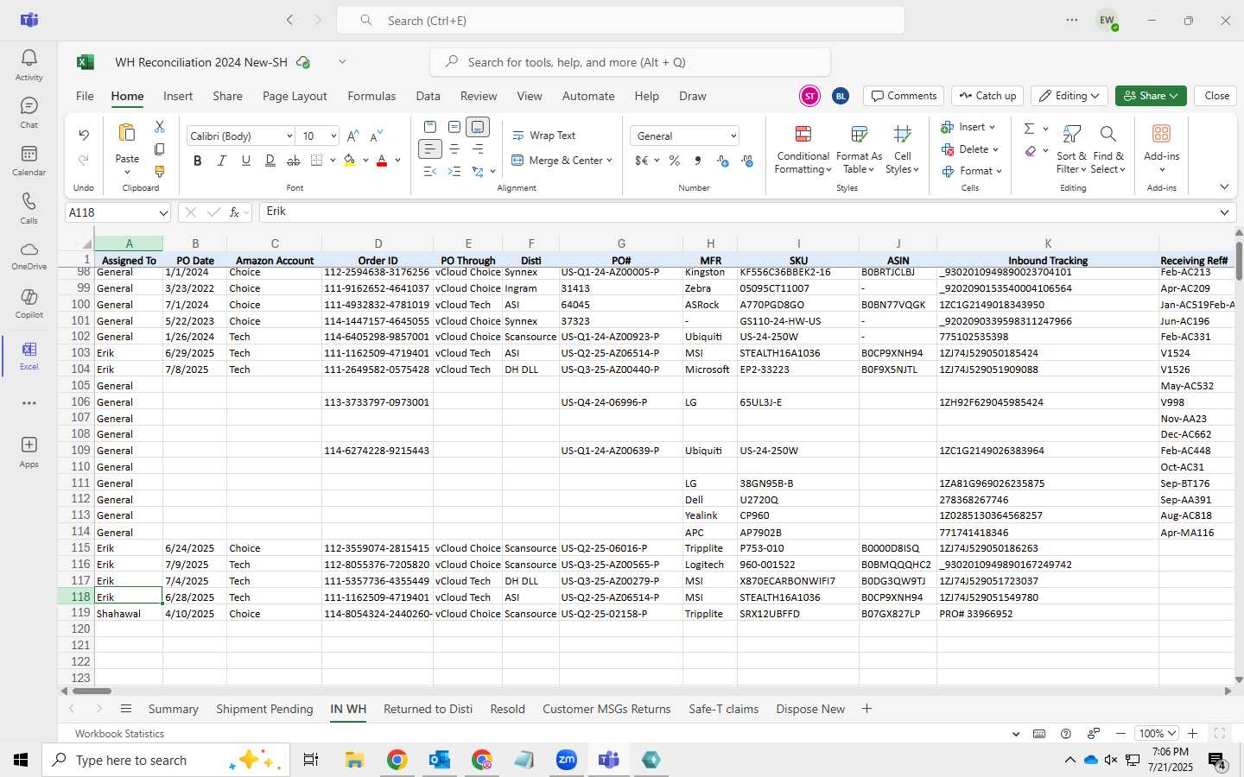Open the zoom level 100% dropdown

coord(1158,733)
